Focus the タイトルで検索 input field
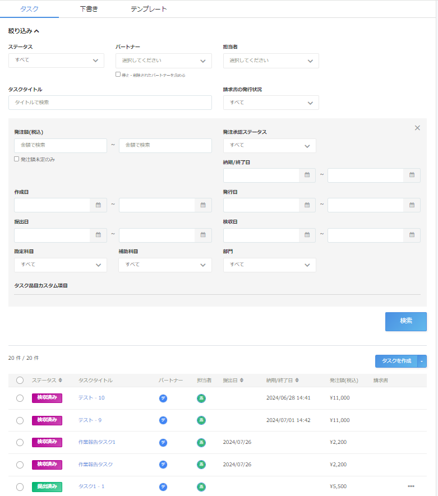This screenshot has height=496, width=438. [110, 103]
